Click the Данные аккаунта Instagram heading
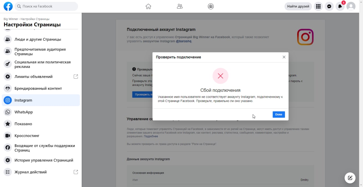The width and height of the screenshot is (363, 187). point(148,159)
